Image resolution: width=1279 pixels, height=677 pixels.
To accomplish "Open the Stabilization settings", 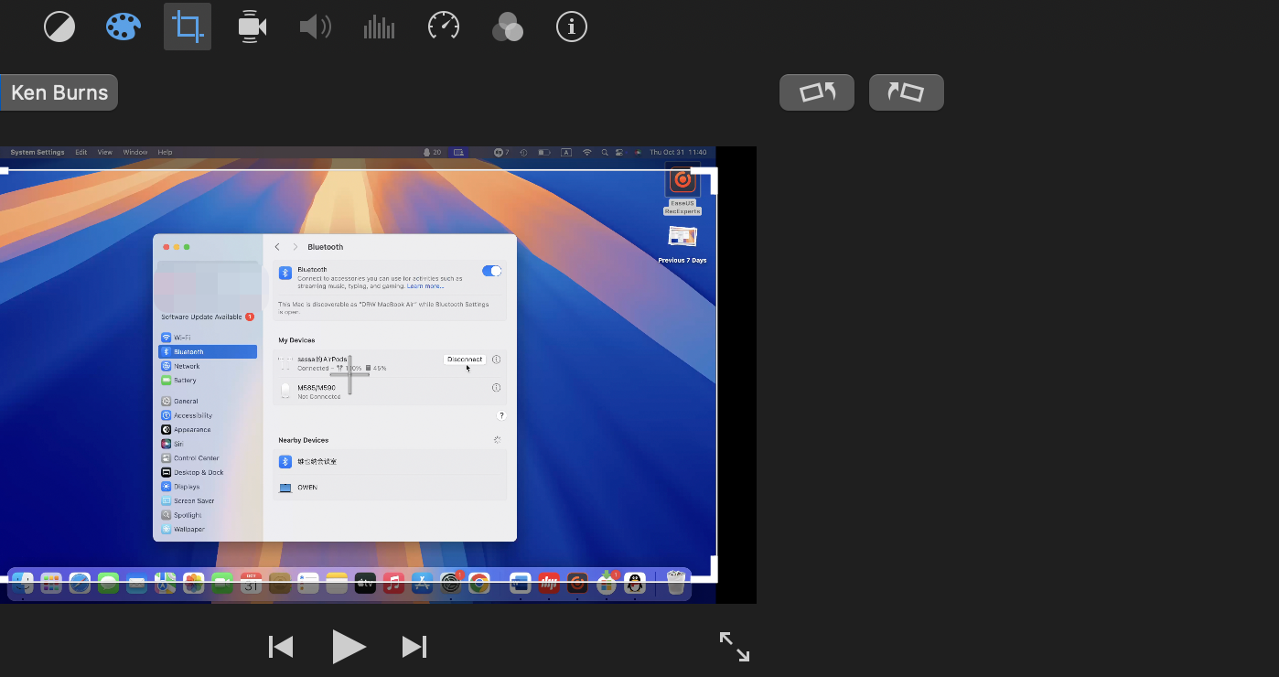I will (252, 27).
